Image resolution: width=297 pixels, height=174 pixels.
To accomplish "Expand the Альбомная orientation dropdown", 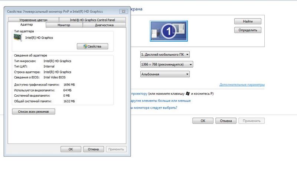I will click(165, 74).
